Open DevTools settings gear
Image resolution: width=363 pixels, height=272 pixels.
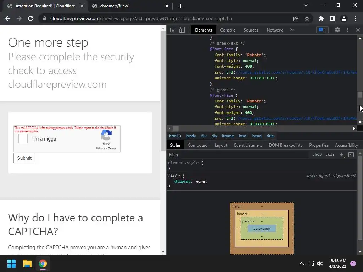click(x=337, y=30)
